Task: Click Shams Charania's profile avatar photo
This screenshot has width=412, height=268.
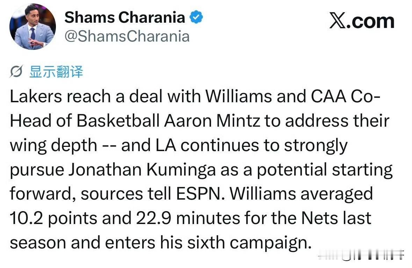Action: click(32, 27)
